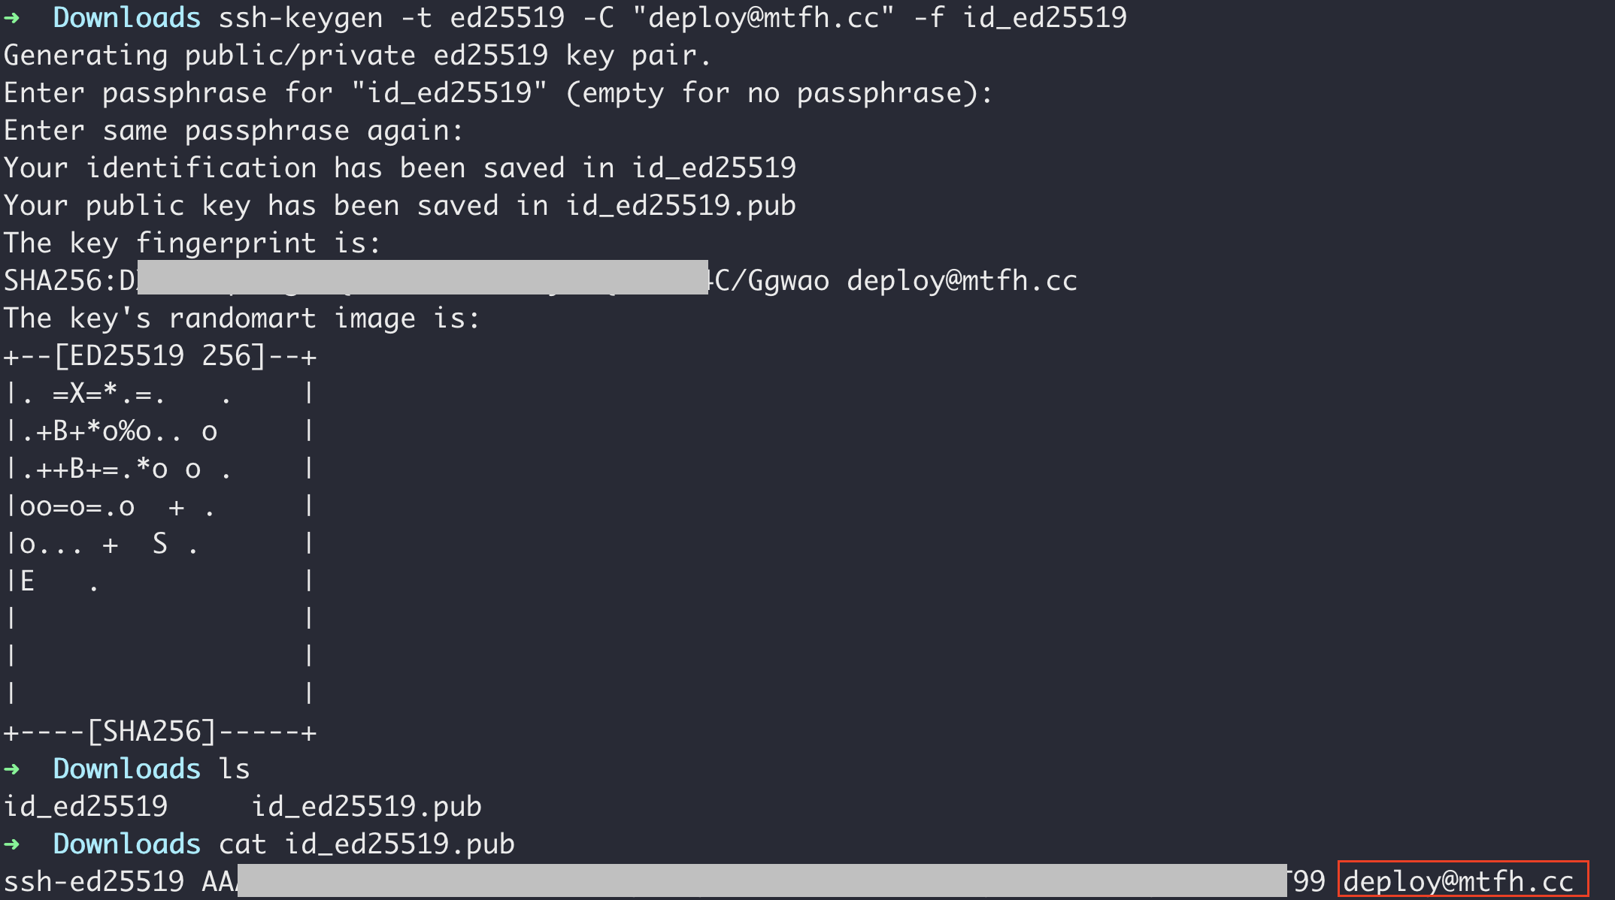Screen dimensions: 1615x900
Task: Click the highlighted deploy@mtfh.cc in the red box
Action: (x=1462, y=880)
